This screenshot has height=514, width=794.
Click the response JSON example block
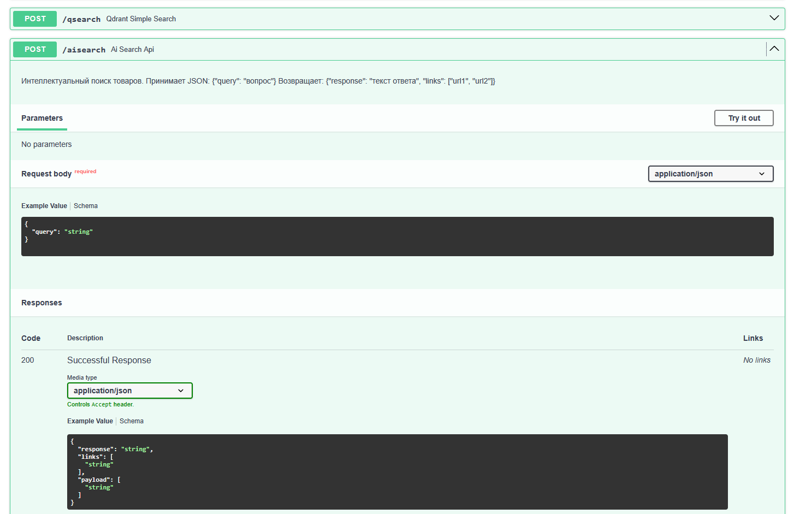[x=398, y=472]
